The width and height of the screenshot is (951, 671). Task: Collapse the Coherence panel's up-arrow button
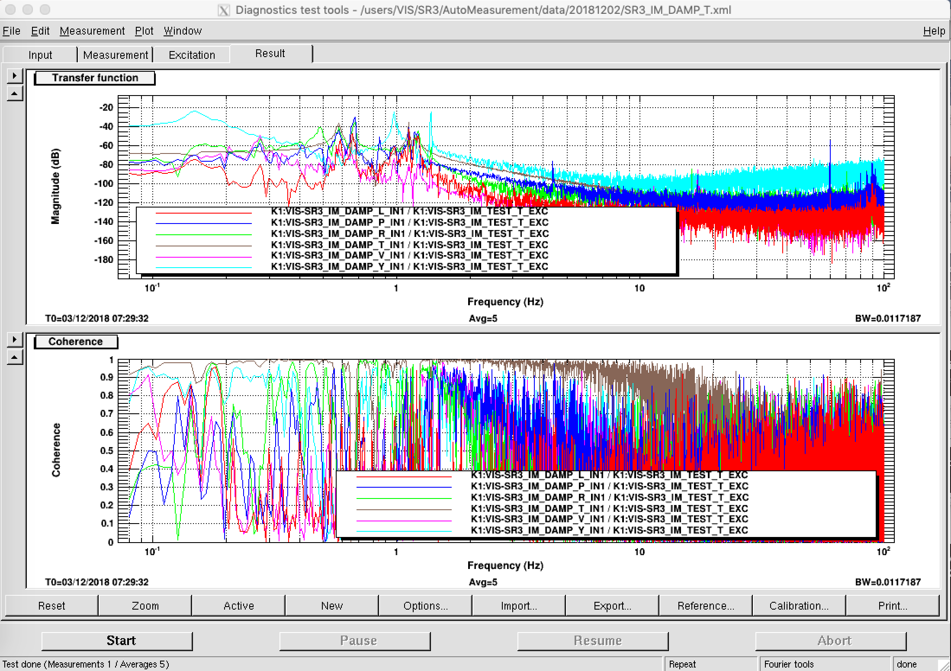(x=15, y=358)
